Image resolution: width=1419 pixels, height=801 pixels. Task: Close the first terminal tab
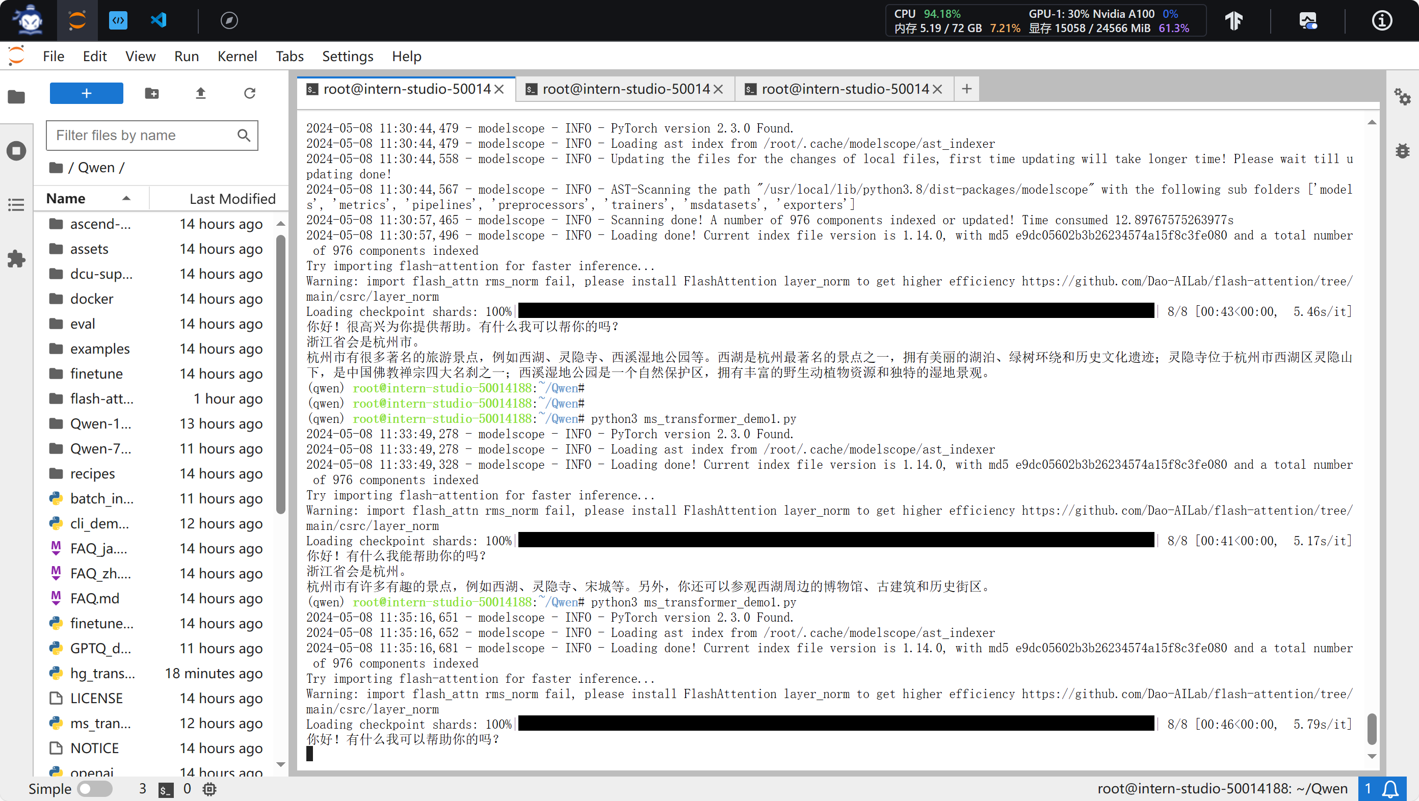499,89
